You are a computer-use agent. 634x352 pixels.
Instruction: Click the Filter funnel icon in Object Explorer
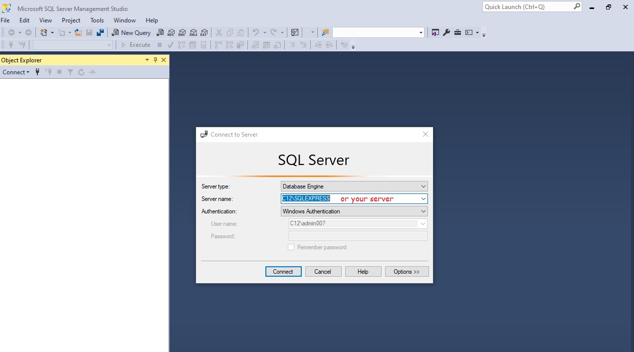click(70, 72)
